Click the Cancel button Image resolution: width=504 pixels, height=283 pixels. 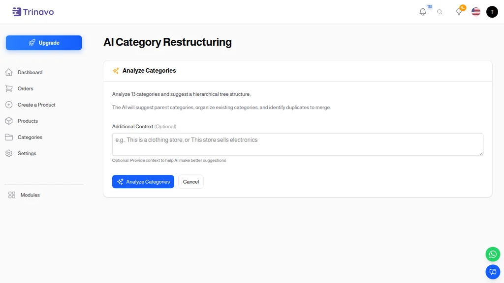191,182
